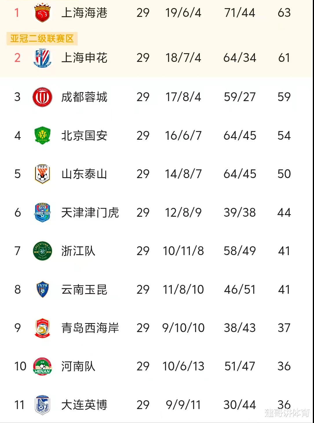The image size is (314, 423).
Task: Open the Zhejiang Greentown FC emblem
Action: tap(42, 251)
